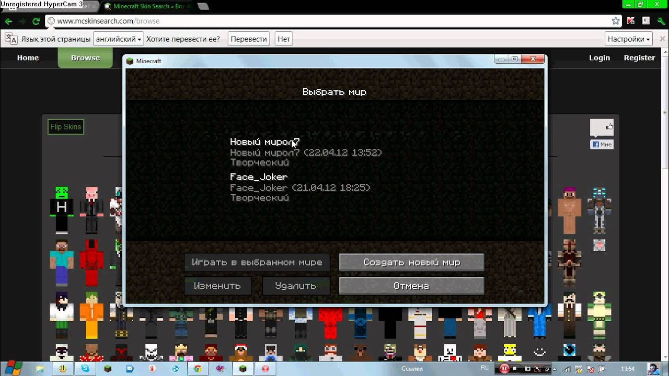Open shirtless skin with purple hair
This screenshot has height=376, width=669.
tap(569, 210)
